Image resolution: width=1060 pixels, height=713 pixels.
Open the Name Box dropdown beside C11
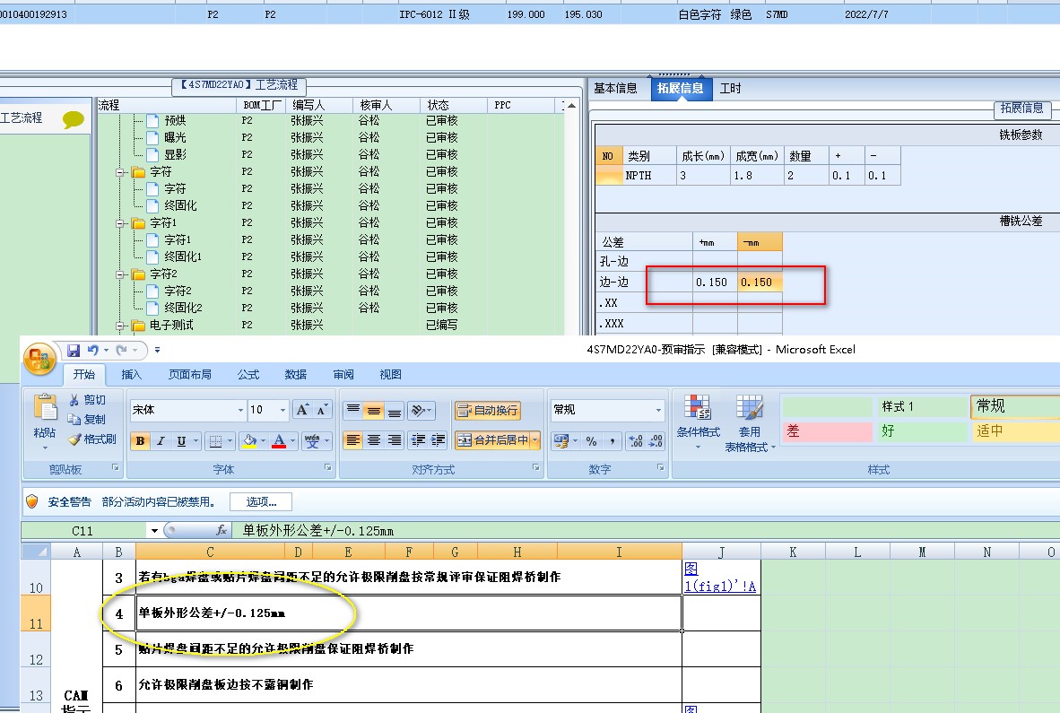coord(155,531)
